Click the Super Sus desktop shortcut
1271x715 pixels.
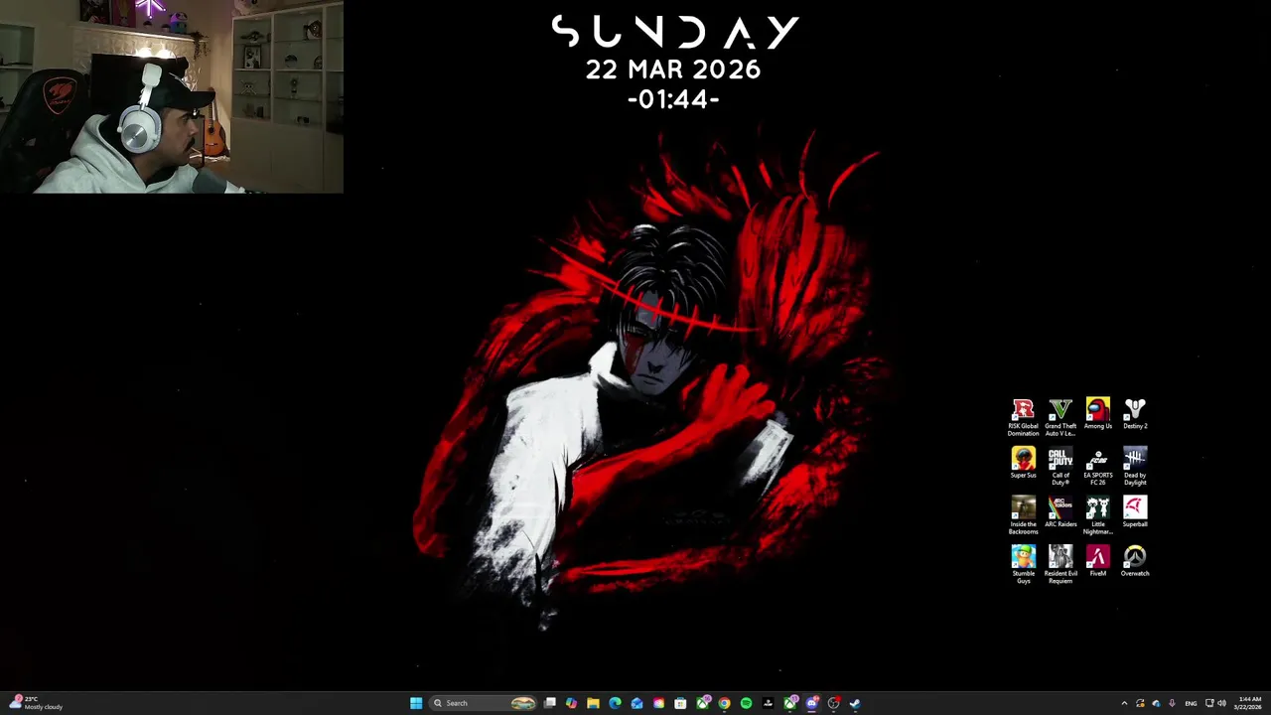1023,463
